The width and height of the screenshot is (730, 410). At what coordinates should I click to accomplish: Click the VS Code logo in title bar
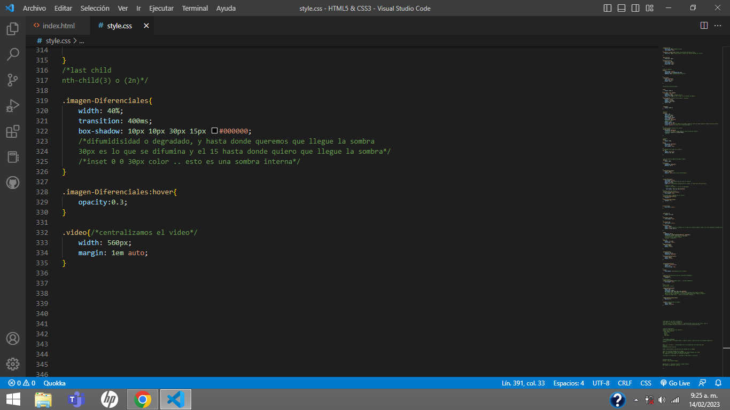(x=9, y=8)
